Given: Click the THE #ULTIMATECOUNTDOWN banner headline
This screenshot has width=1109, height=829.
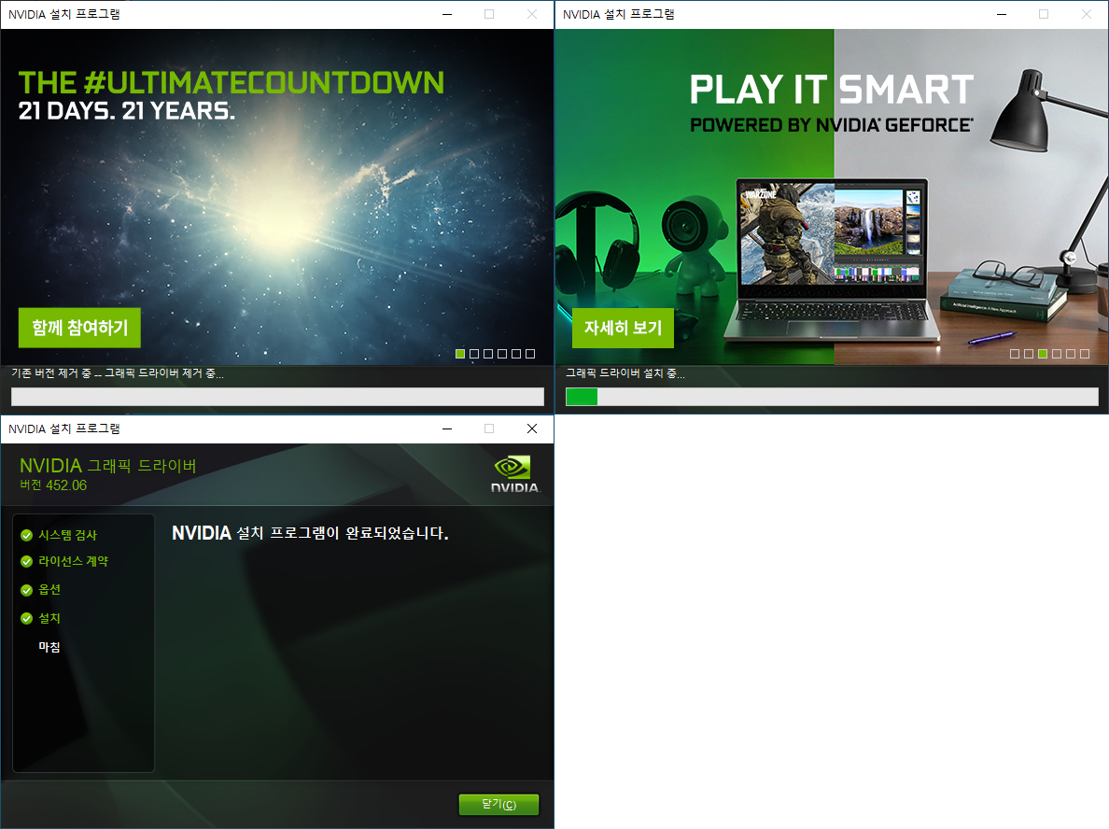Looking at the screenshot, I should (x=232, y=83).
